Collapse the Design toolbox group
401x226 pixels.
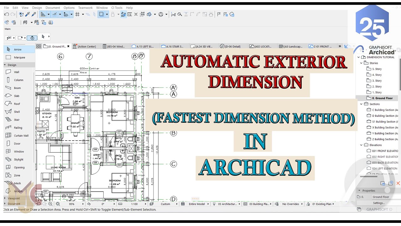click(x=5, y=65)
